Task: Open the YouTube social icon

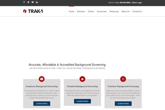Action: point(33,2)
